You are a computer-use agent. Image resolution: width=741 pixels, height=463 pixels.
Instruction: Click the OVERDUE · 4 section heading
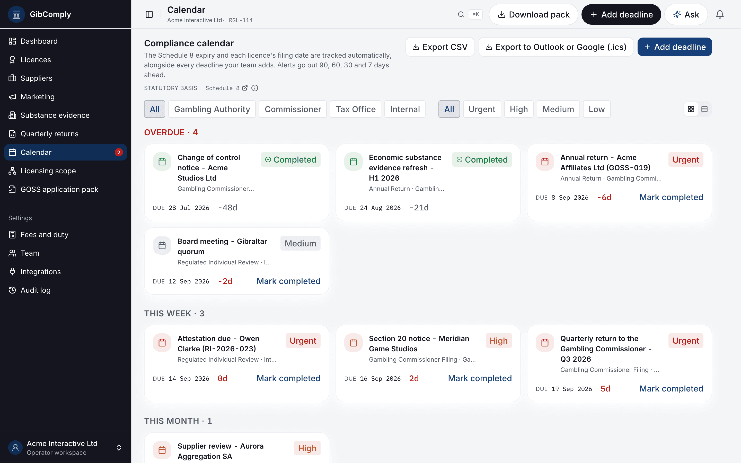[171, 132]
